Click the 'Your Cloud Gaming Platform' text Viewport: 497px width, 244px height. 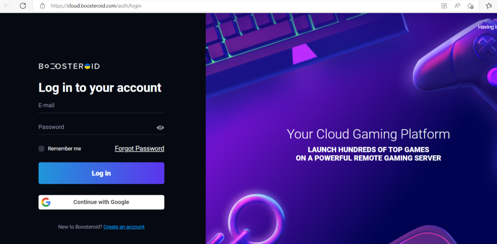(368, 134)
